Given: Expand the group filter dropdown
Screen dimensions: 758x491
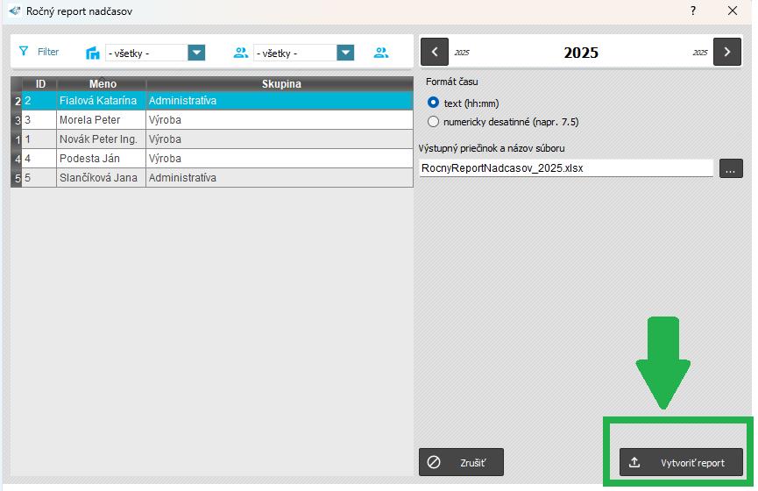Looking at the screenshot, I should tap(345, 53).
